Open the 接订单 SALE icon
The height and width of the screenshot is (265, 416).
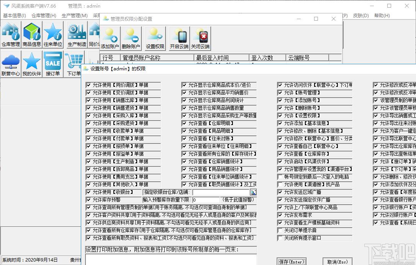[53, 64]
